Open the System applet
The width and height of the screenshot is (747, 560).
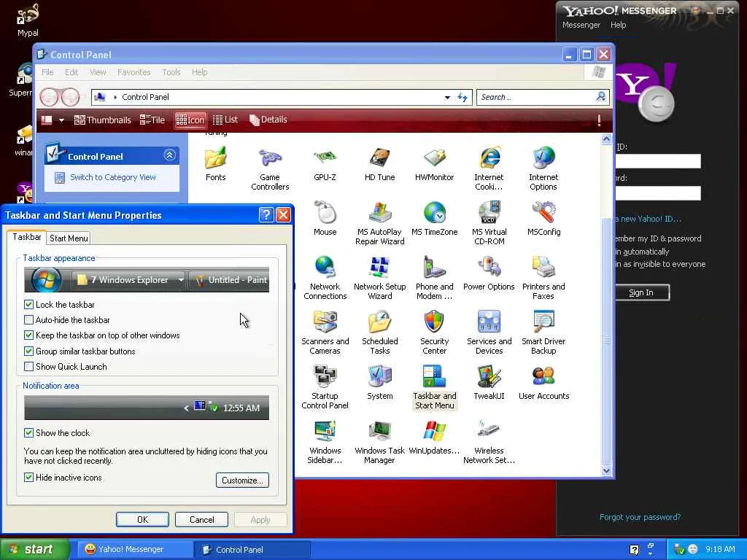point(379,384)
